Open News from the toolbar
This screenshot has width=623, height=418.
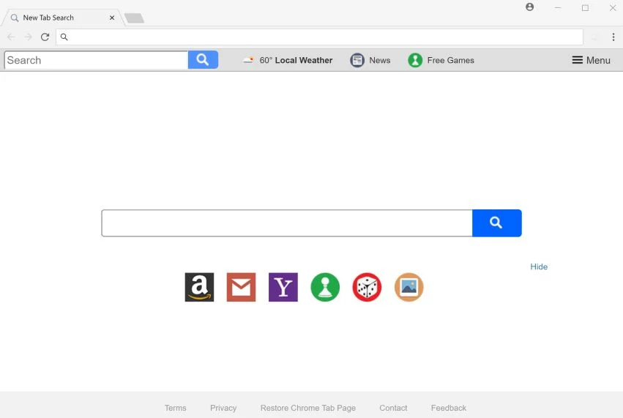(370, 60)
